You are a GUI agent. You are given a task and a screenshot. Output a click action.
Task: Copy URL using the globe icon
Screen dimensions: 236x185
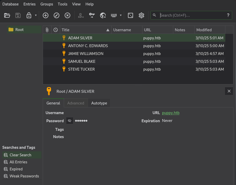pyautogui.click(x=103, y=15)
